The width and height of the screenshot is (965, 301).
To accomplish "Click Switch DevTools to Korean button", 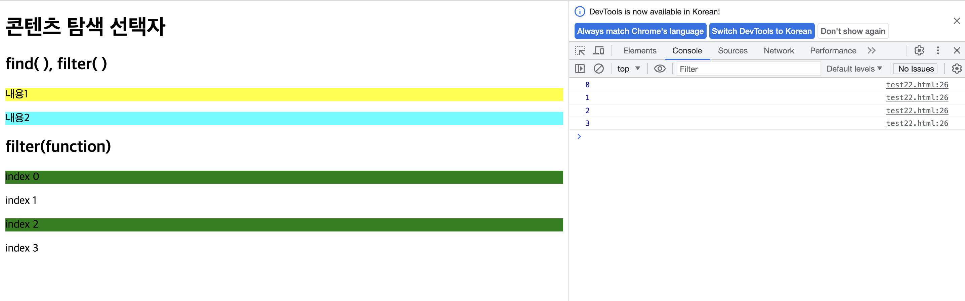I will tap(762, 31).
